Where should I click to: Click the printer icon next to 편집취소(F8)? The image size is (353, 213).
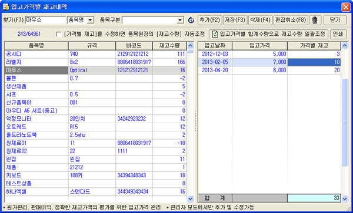point(315,20)
